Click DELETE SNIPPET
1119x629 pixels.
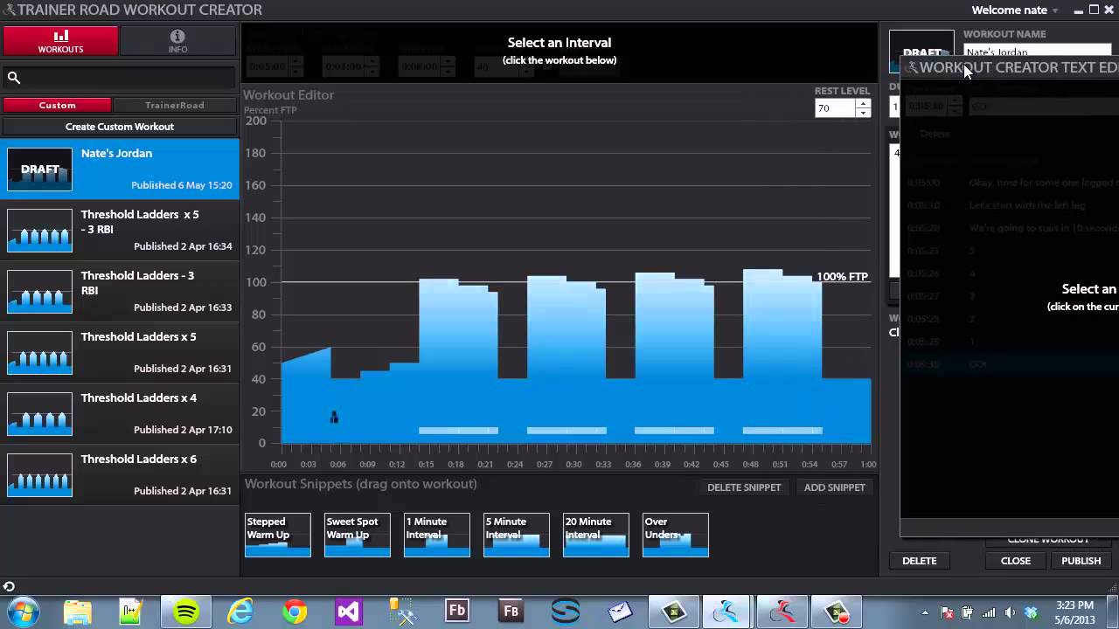[x=744, y=487]
